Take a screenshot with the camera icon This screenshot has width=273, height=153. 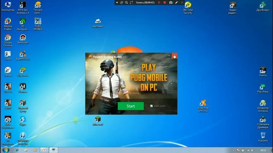171,3
